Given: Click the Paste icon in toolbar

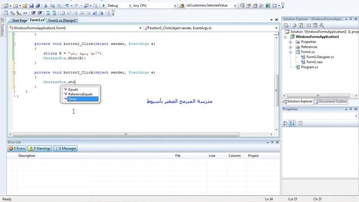Looking at the screenshot, I should (59, 6).
